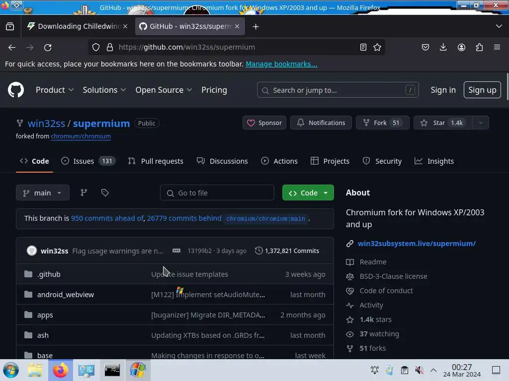
Task: Bookmark this page with the star icon
Action: 377,47
